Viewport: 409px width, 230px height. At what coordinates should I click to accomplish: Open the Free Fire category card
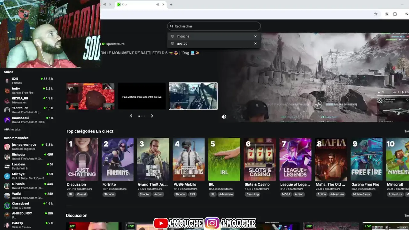point(367,159)
